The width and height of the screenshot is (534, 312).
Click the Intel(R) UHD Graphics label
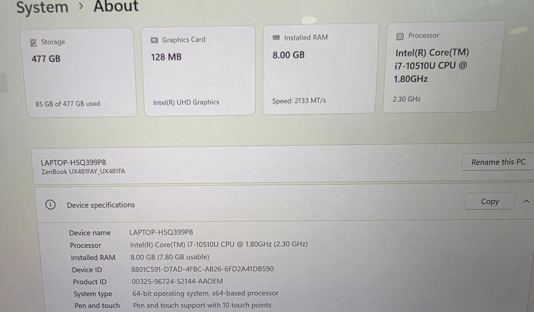[186, 102]
